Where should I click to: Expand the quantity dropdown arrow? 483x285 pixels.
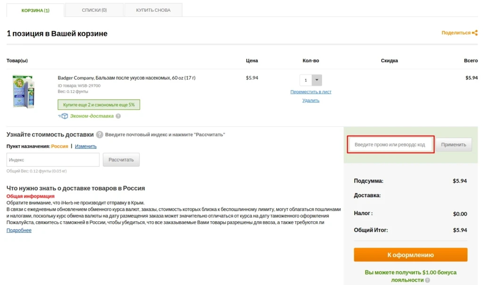pyautogui.click(x=316, y=80)
